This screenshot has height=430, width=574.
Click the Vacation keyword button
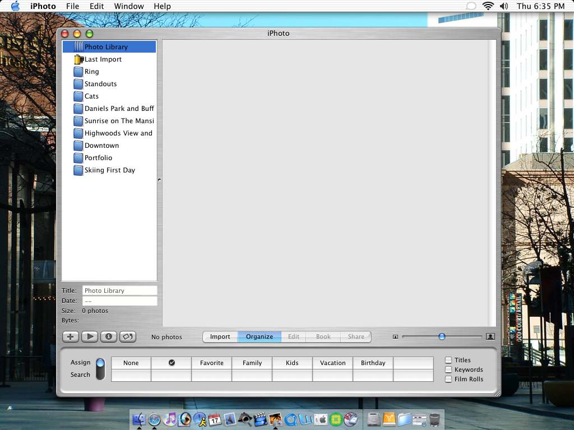pos(333,363)
